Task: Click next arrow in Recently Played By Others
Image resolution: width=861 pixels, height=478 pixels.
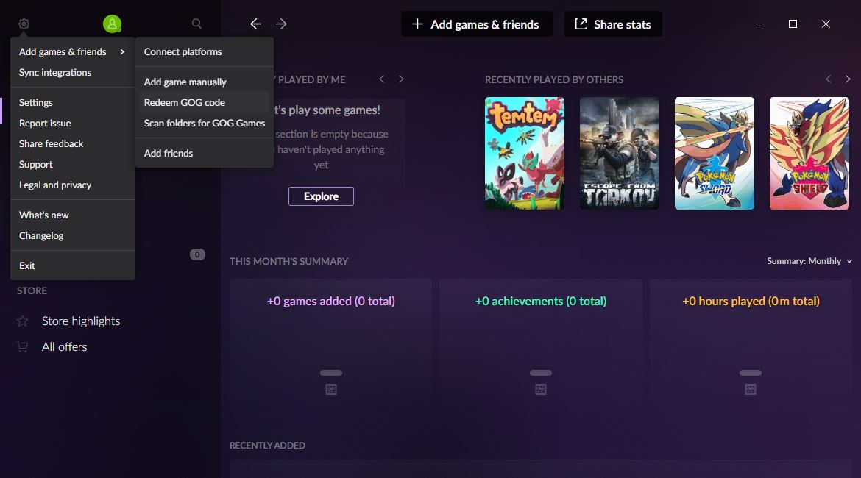Action: click(x=848, y=79)
